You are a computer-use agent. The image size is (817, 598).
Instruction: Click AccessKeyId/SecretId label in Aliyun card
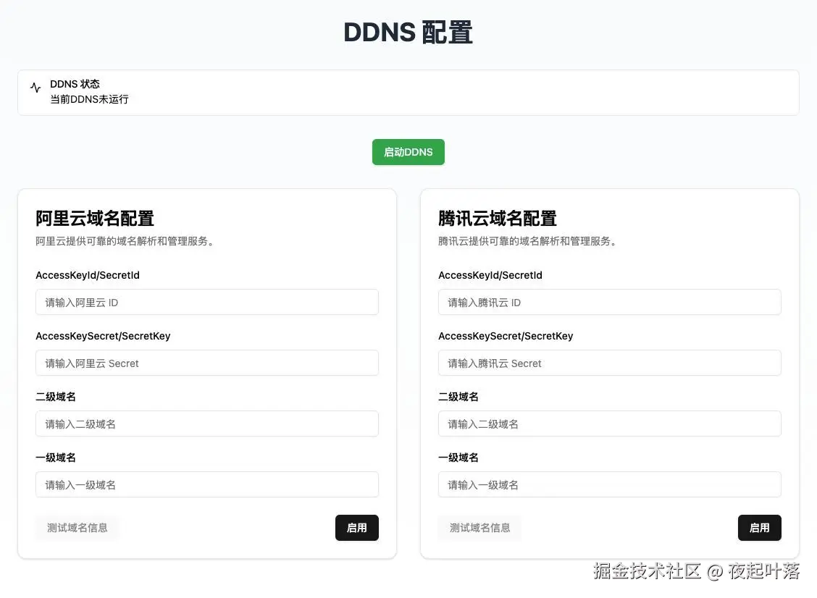point(88,275)
